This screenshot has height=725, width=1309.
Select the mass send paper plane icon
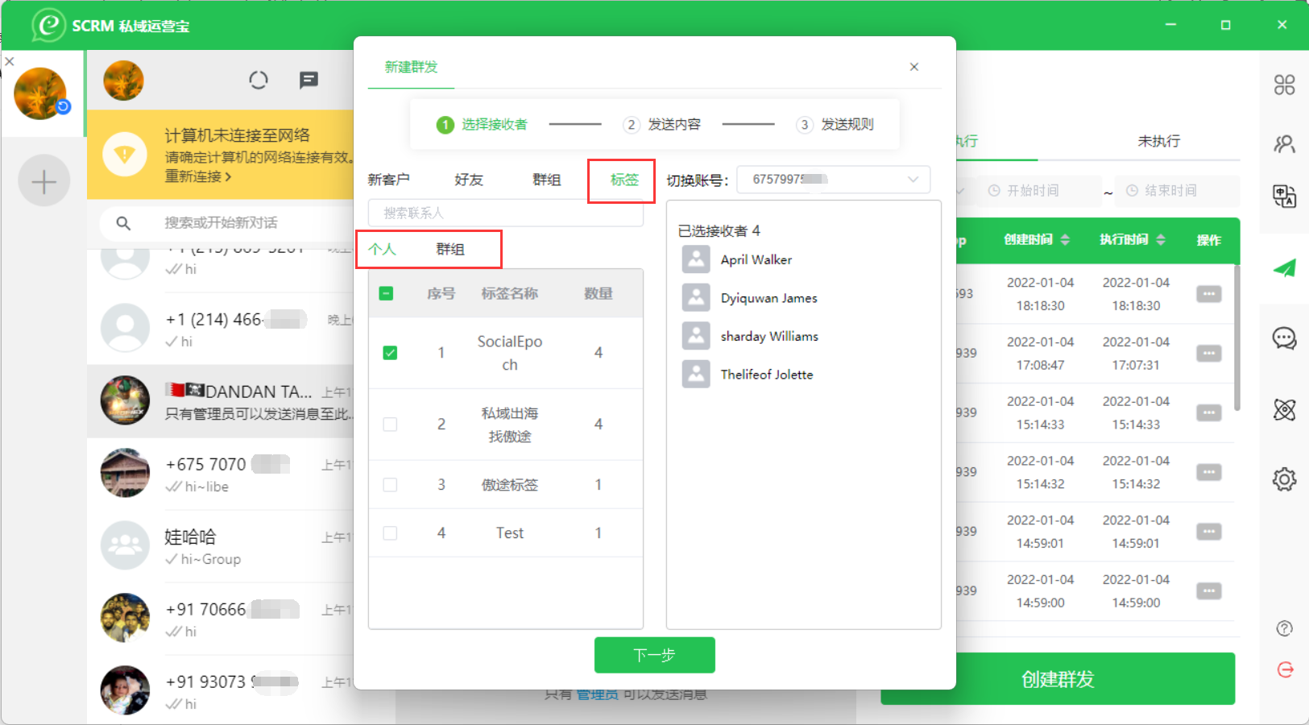point(1284,269)
